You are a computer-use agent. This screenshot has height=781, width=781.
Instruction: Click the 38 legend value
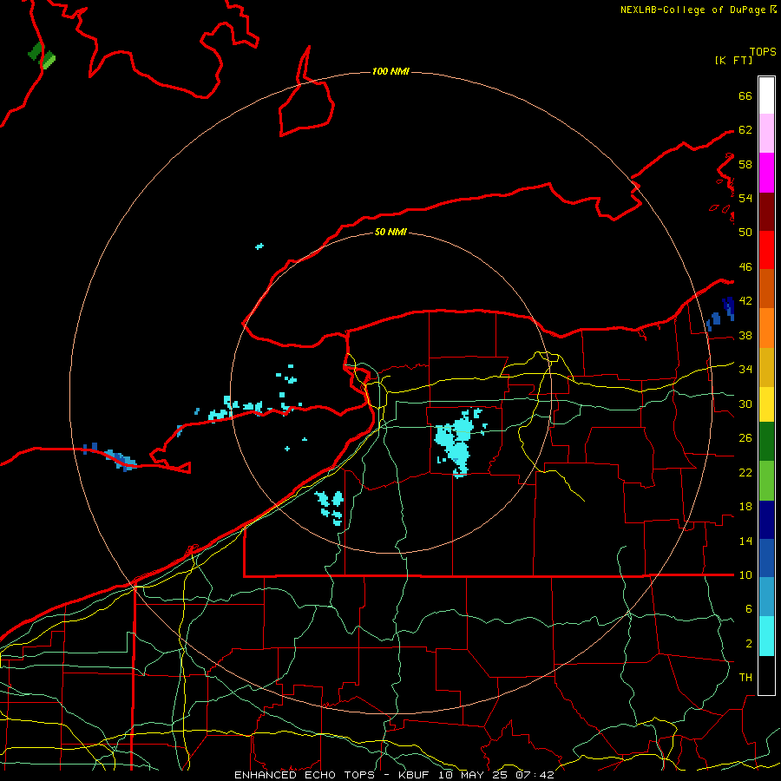click(745, 336)
